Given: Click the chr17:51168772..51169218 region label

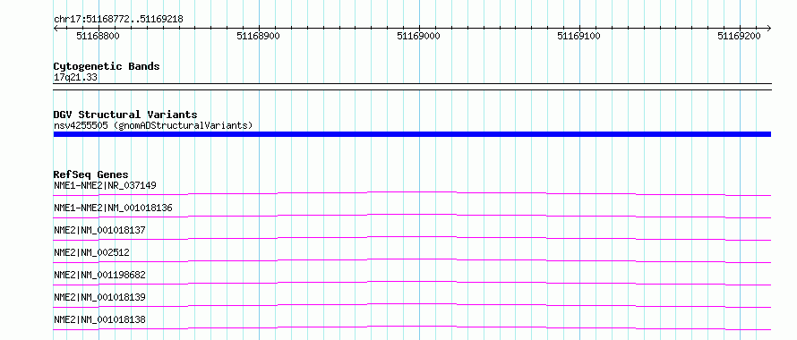Looking at the screenshot, I should [118, 20].
